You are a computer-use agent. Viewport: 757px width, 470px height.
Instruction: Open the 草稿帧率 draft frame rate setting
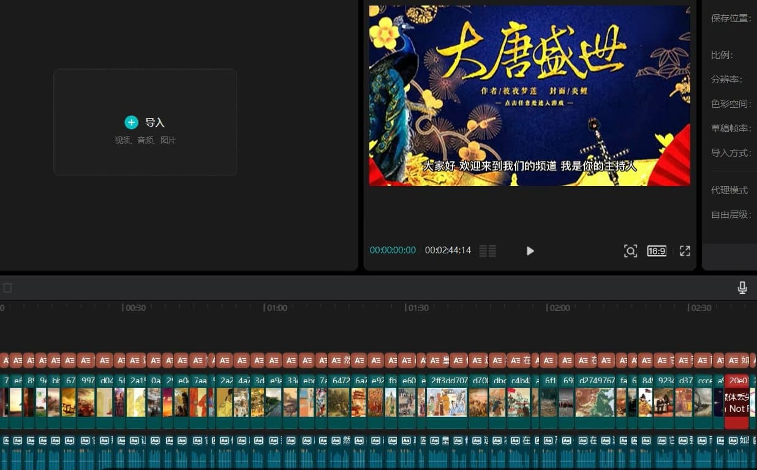732,129
